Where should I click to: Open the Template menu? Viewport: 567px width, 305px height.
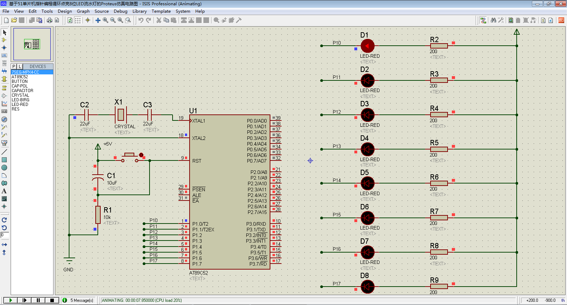click(x=161, y=11)
